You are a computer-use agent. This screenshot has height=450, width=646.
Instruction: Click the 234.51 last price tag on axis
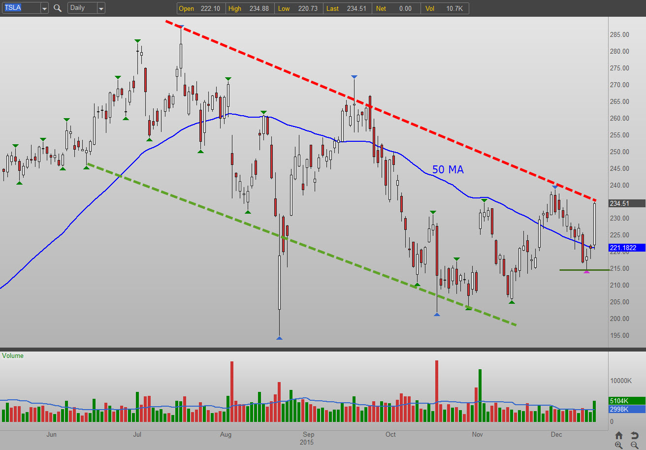tap(627, 203)
